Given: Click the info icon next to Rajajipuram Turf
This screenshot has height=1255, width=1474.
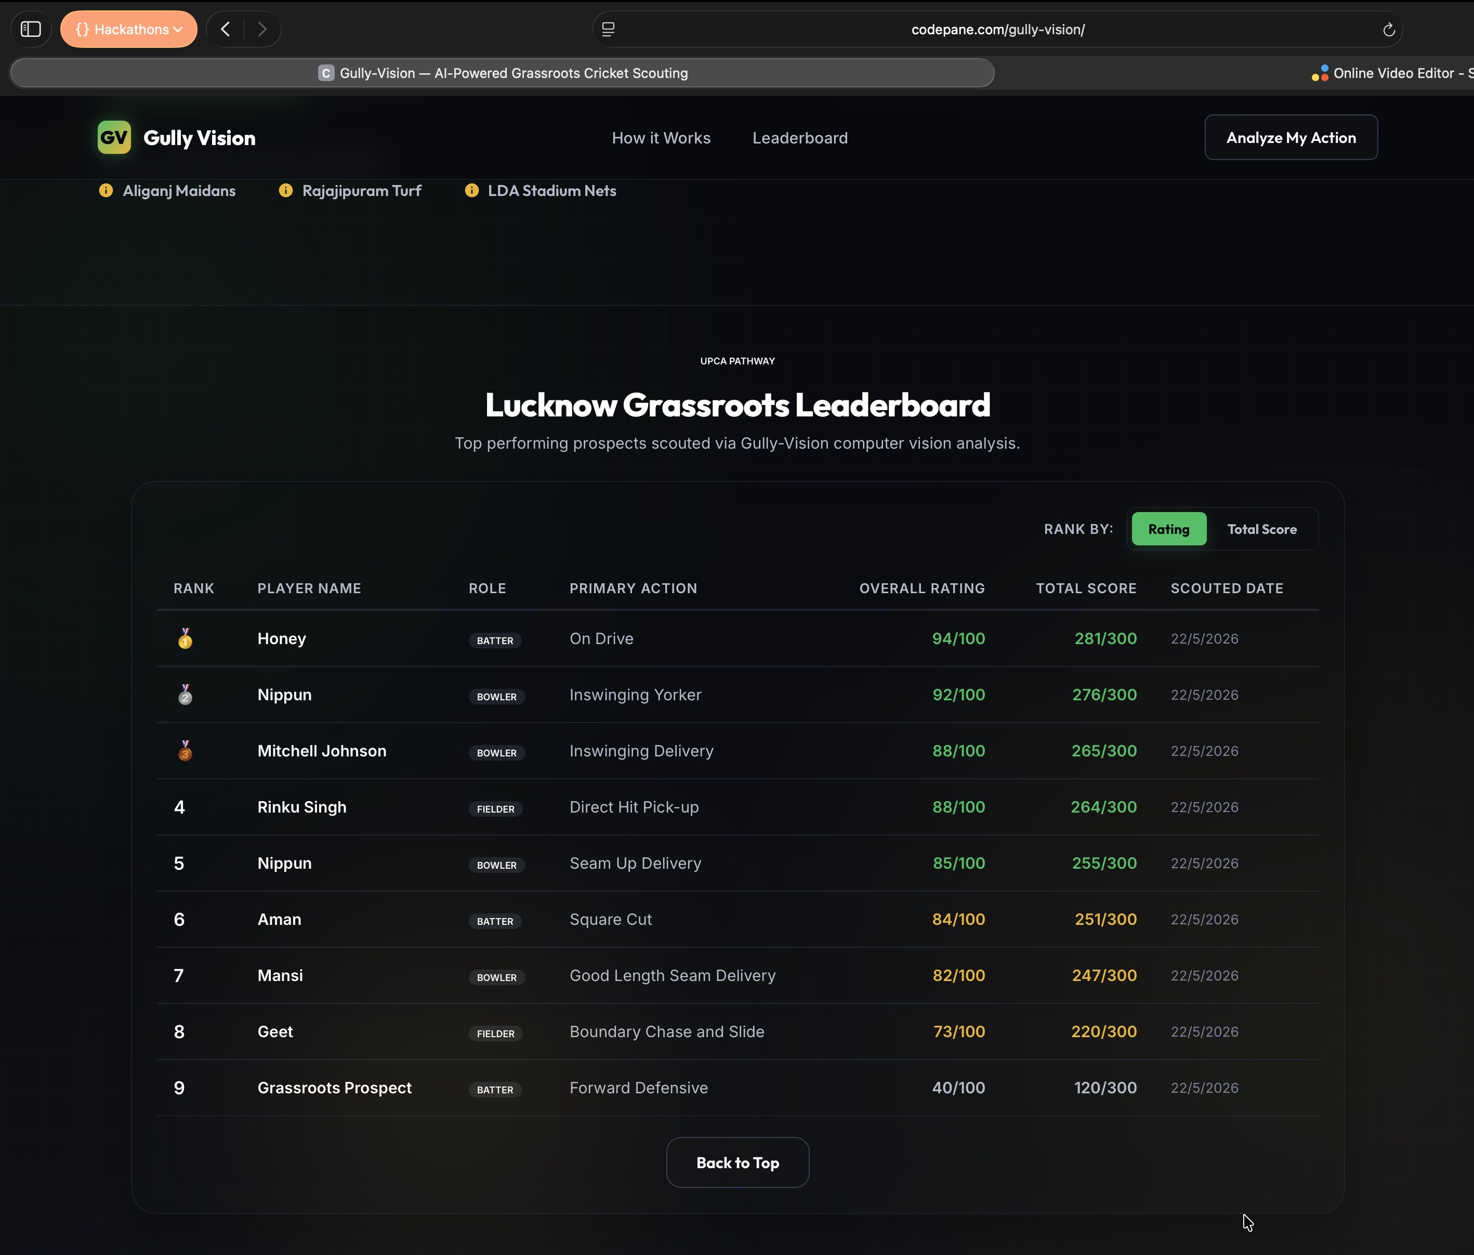Looking at the screenshot, I should [285, 191].
